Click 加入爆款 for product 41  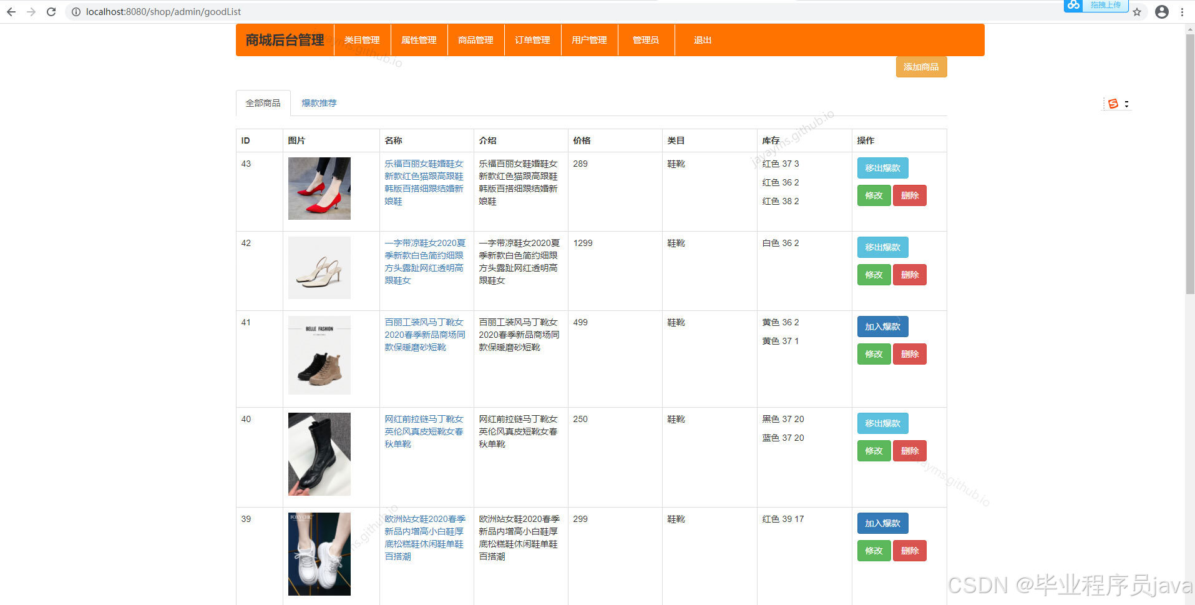[x=882, y=327]
